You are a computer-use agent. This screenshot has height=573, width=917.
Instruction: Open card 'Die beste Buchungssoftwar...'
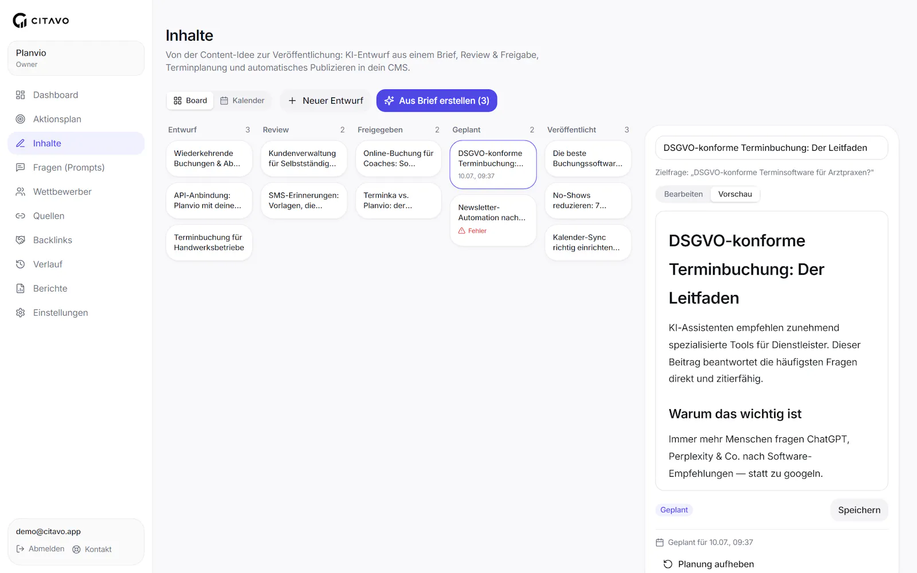point(588,159)
